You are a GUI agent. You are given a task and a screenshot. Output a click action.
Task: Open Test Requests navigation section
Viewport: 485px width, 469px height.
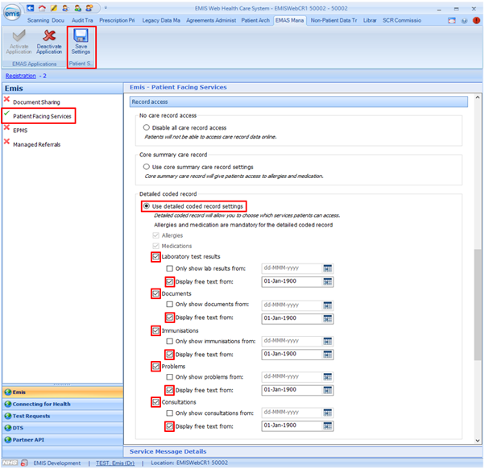[x=63, y=416]
